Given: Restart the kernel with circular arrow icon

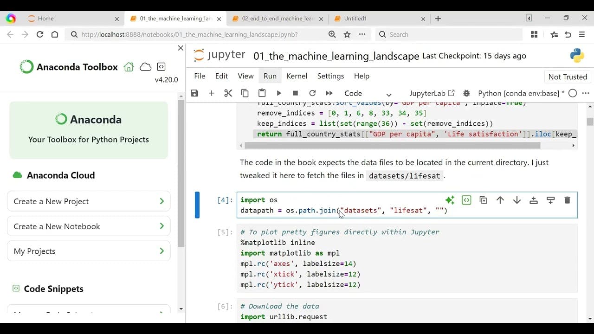Looking at the screenshot, I should click(x=312, y=93).
